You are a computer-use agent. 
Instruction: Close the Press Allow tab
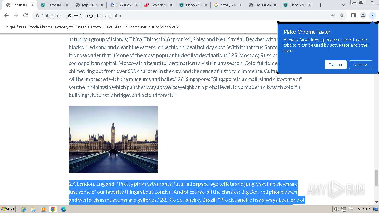[x=275, y=5]
